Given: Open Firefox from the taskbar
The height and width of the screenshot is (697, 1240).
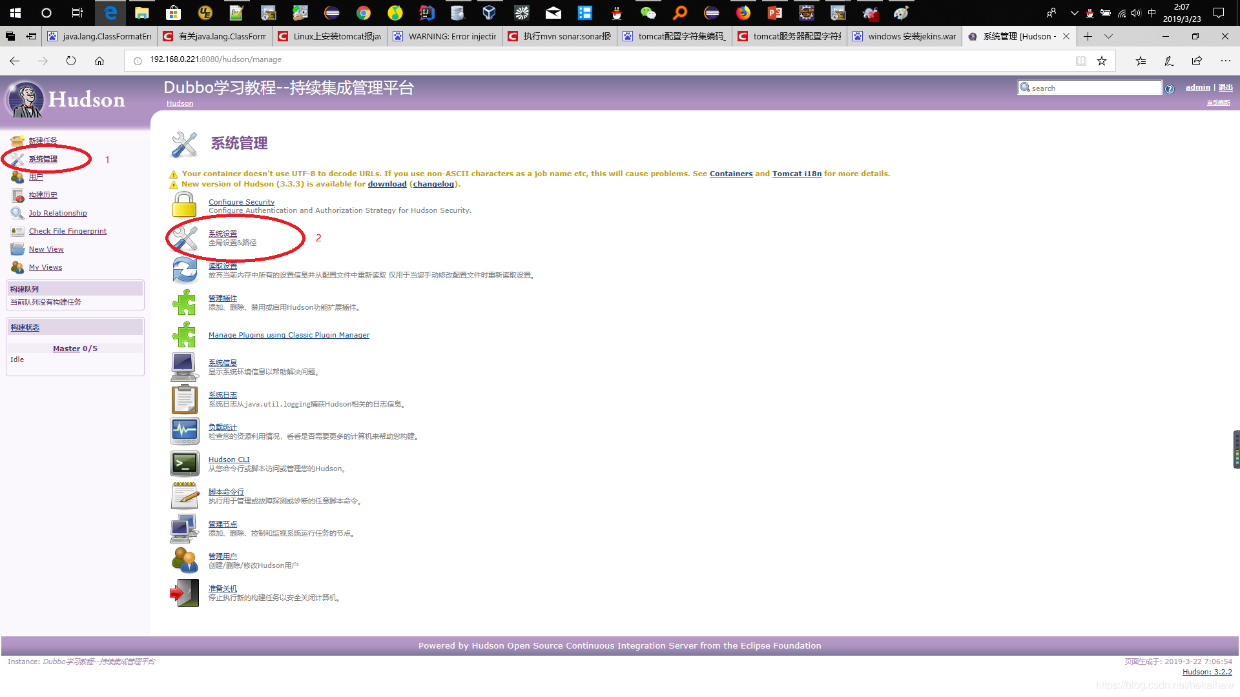Looking at the screenshot, I should (x=743, y=13).
